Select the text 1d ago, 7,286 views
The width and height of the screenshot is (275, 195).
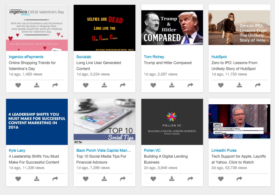pyautogui.click(x=93, y=168)
